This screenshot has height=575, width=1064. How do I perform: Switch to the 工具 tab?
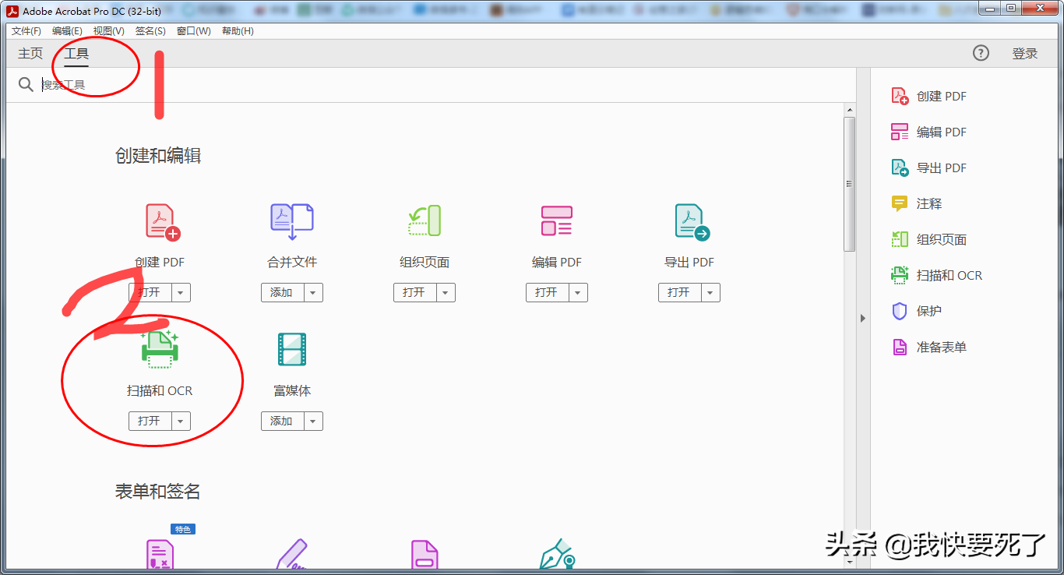(76, 53)
